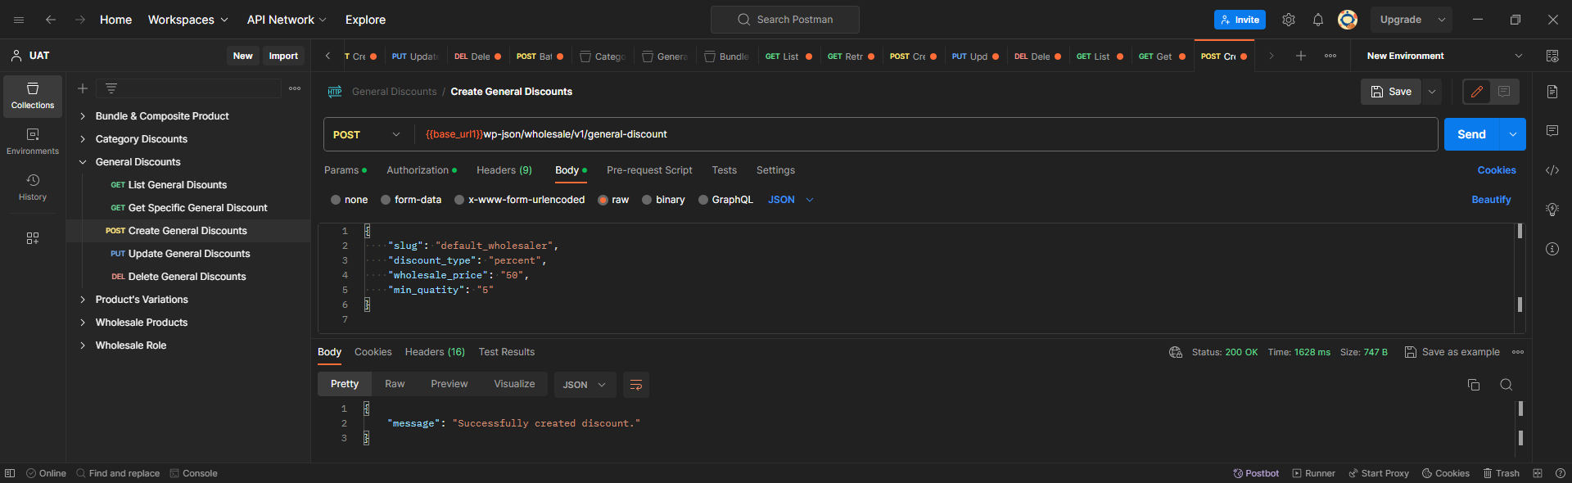
Task: Select x-www-form-urlencoded body type
Action: pos(459,200)
